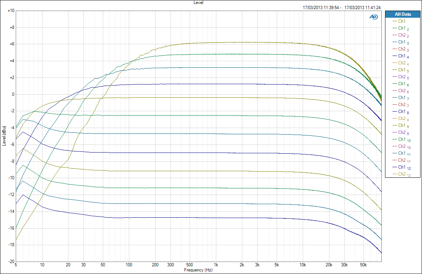The image size is (422, 274).
Task: Click the 1k tick label on frequency axis
Action: click(x=216, y=265)
